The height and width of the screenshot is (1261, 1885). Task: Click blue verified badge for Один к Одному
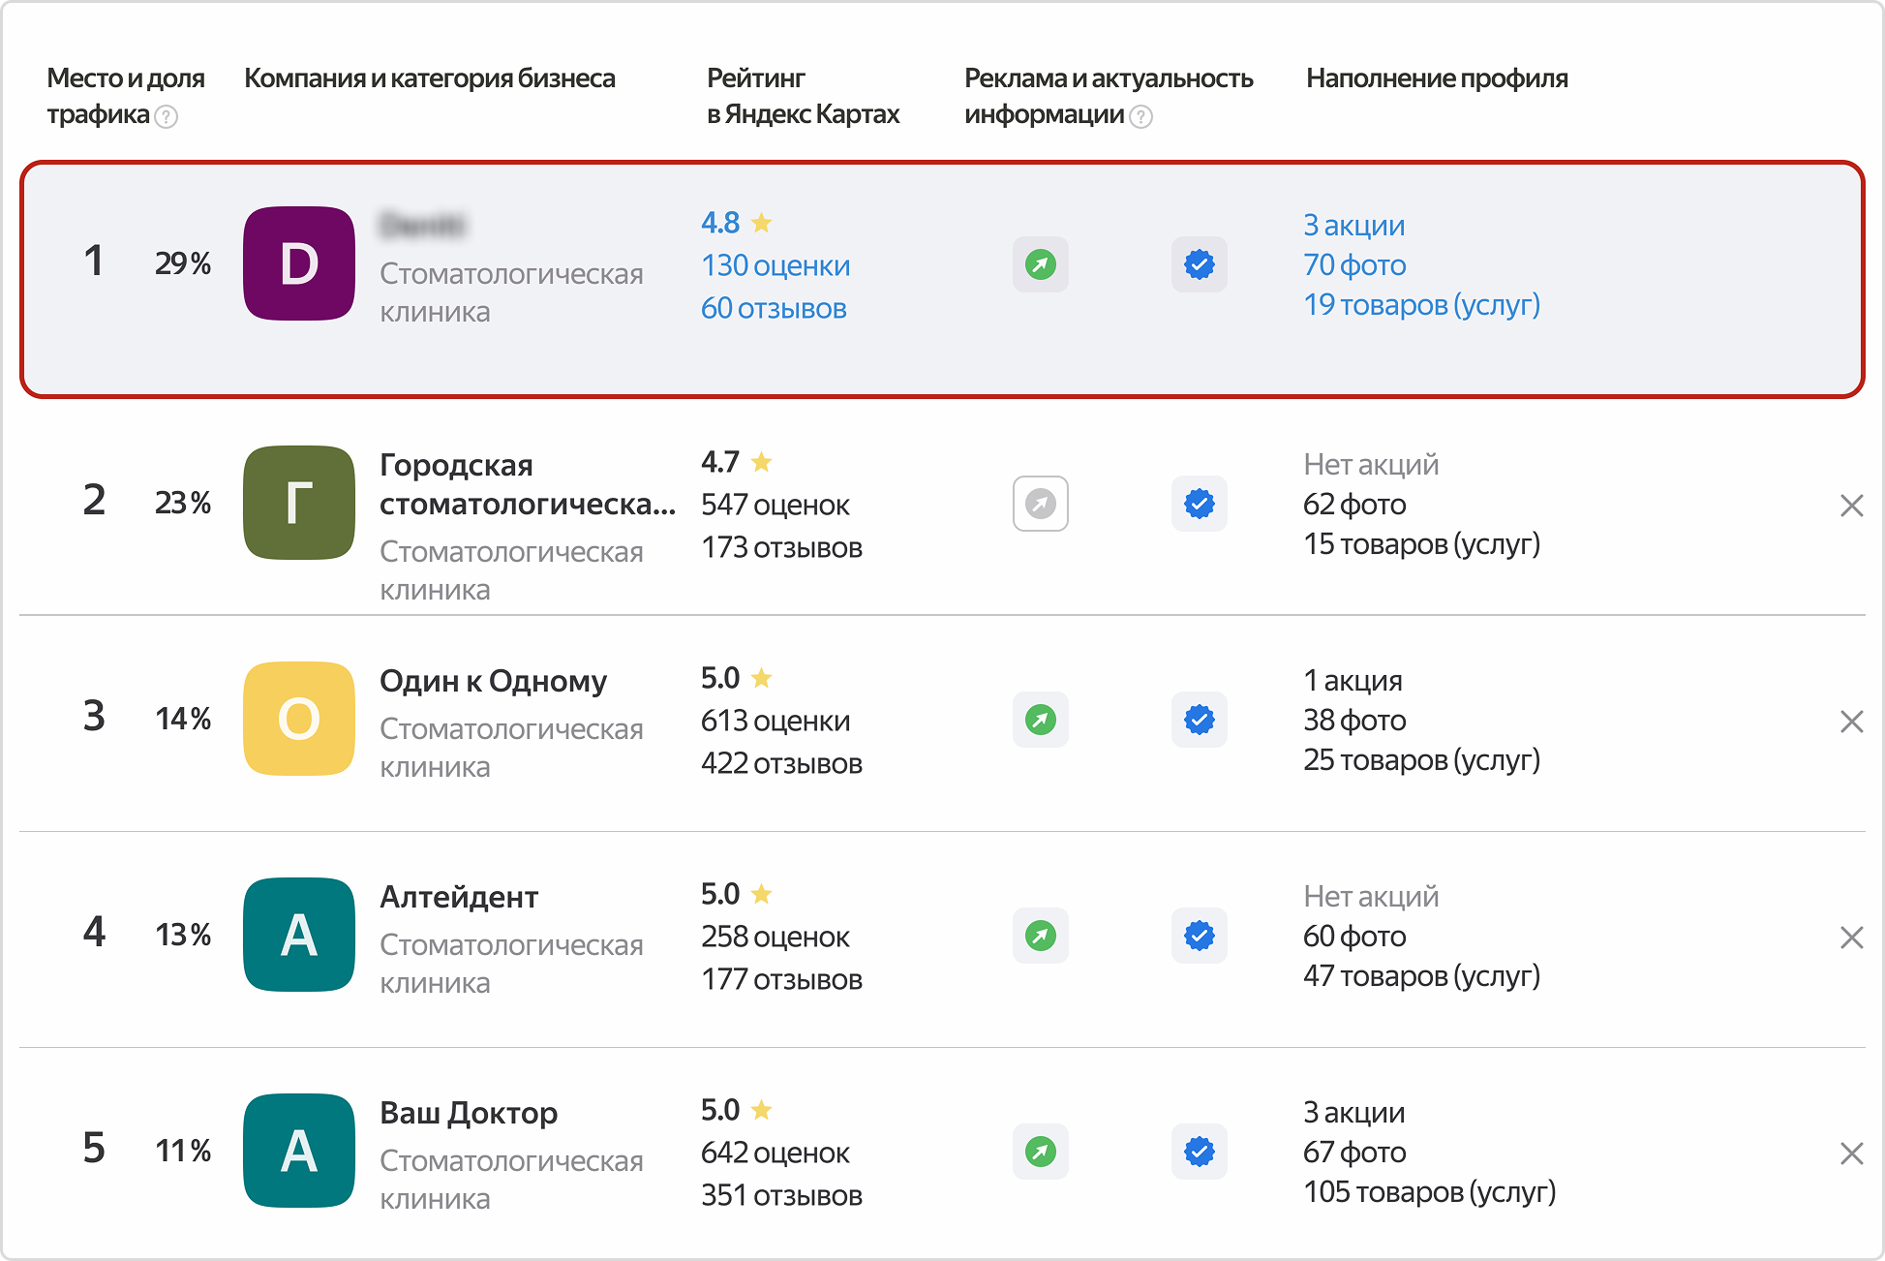tap(1199, 720)
